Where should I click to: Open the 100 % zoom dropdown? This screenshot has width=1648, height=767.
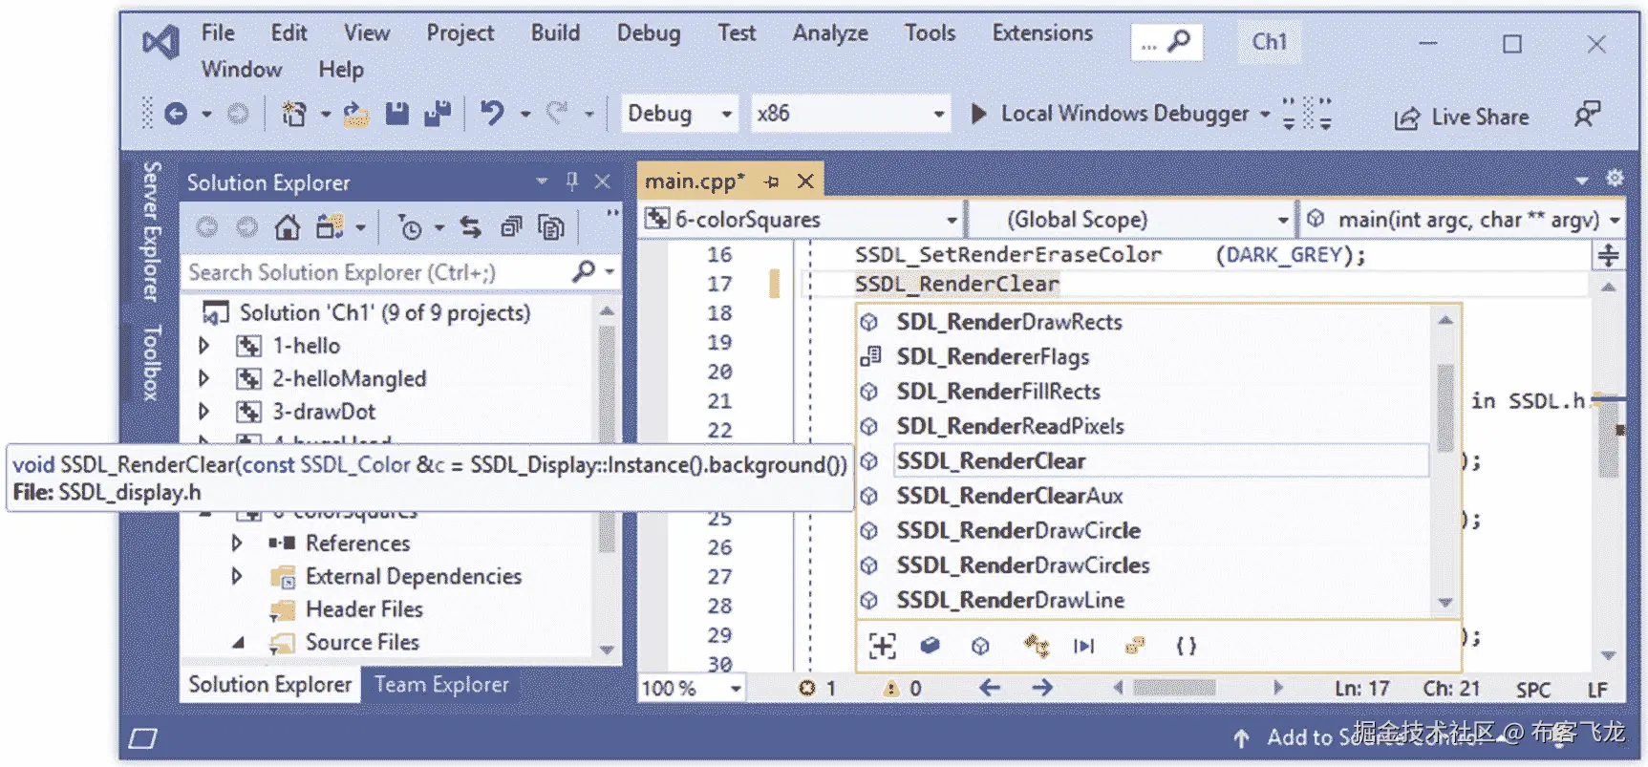[736, 689]
